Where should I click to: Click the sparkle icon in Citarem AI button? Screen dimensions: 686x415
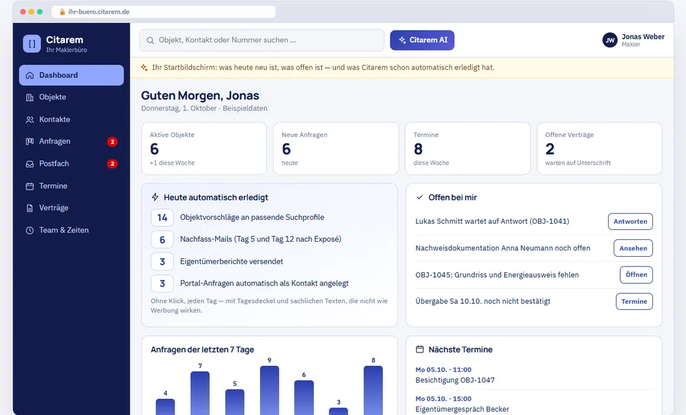click(402, 41)
